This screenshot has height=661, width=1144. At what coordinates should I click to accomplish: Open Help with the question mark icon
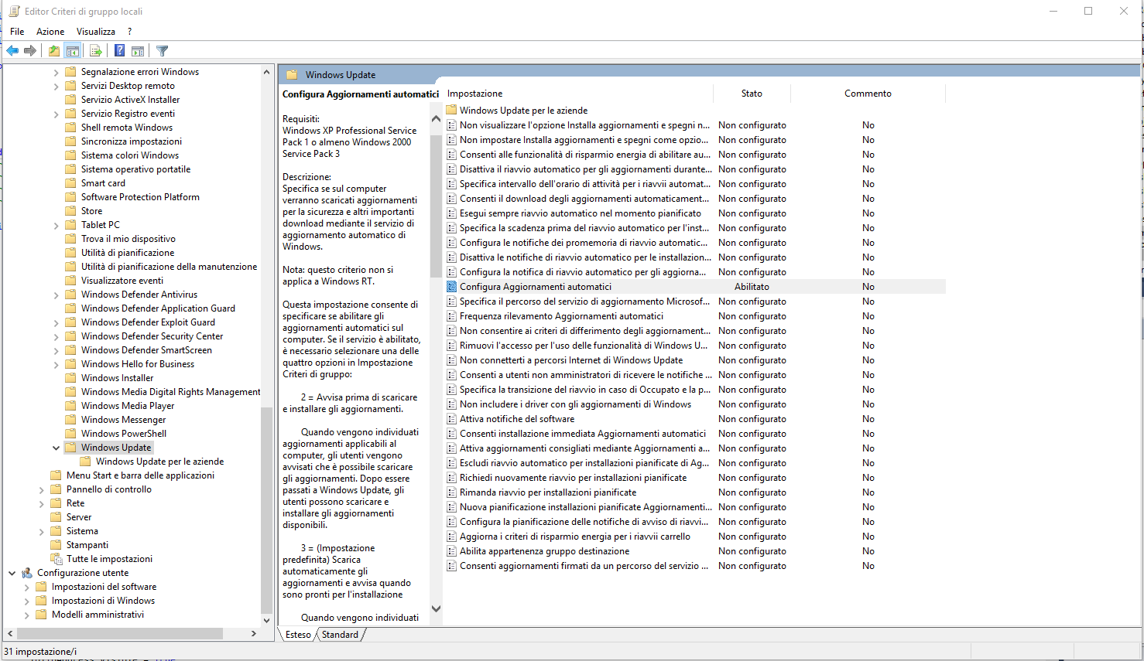[119, 51]
